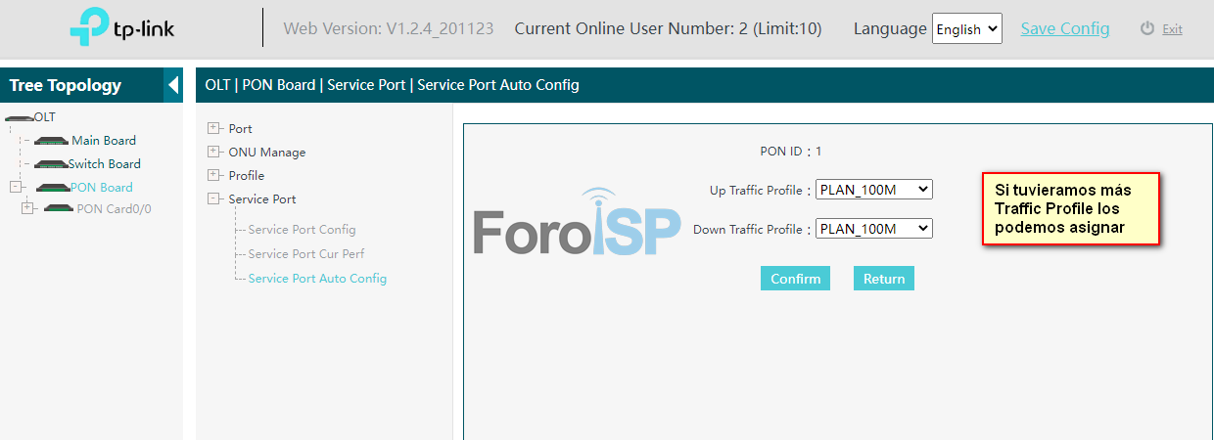Expand the Profile menu section
The width and height of the screenshot is (1214, 440).
pos(213,175)
